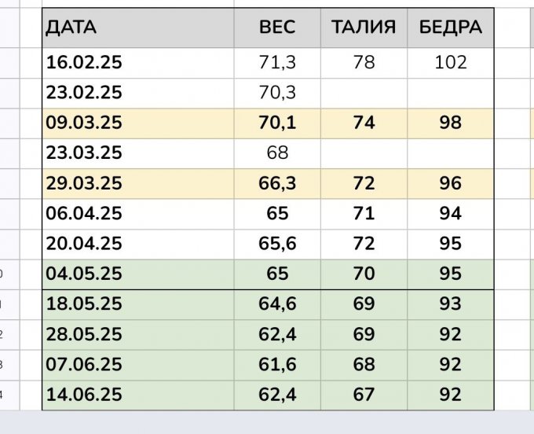Select the weight cell showing 61,6
The image size is (534, 434).
[277, 365]
